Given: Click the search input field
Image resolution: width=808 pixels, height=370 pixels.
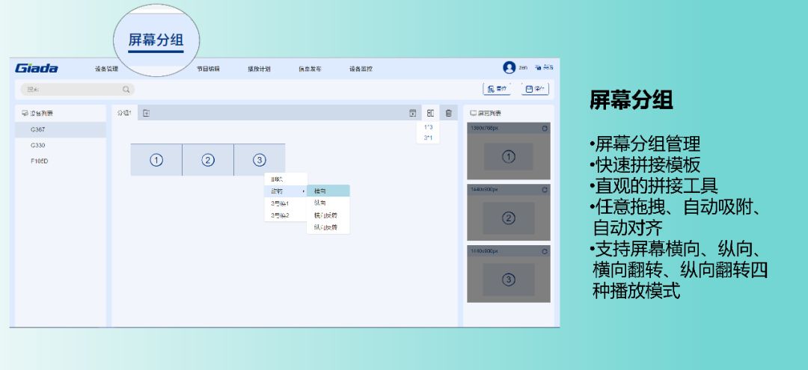Looking at the screenshot, I should click(71, 90).
